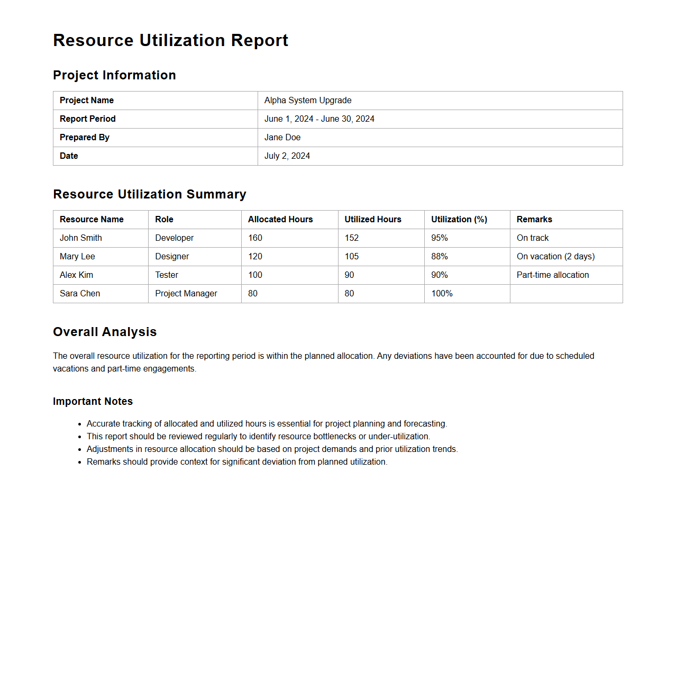
Task: Select the report period date range
Action: coord(319,119)
